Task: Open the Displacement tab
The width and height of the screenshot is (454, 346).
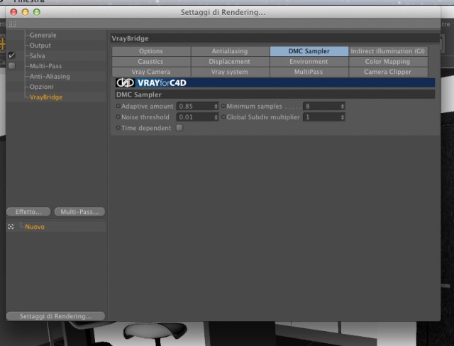Action: 230,62
